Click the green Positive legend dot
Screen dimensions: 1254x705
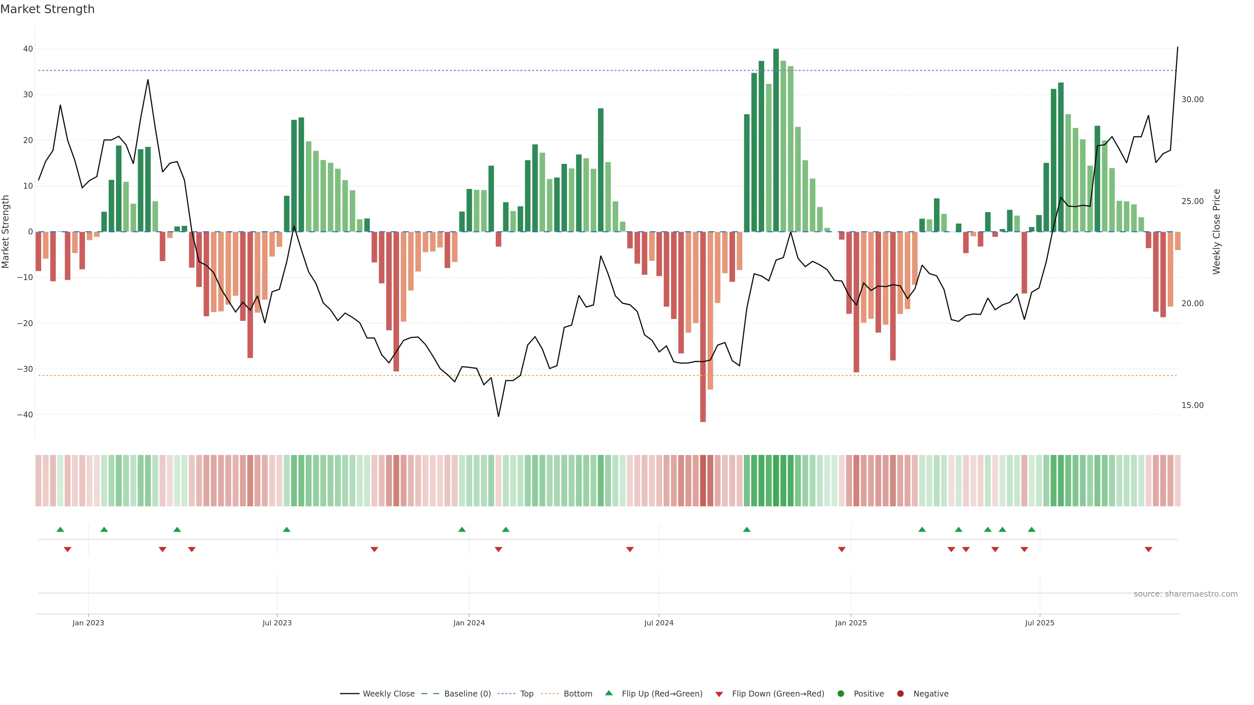[x=841, y=694]
